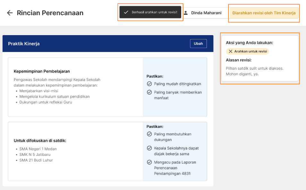The image size is (306, 190).
Task: Click the Berhasil arahkan untuk revisi toast
Action: point(150,12)
